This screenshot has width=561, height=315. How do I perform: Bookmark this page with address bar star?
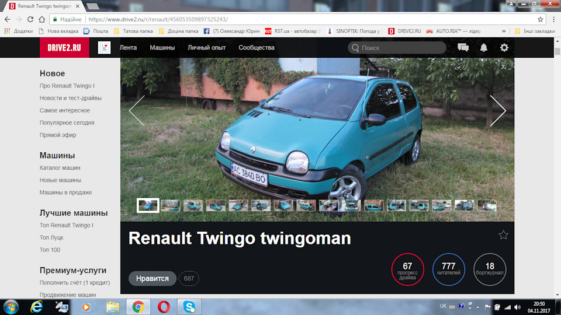click(x=540, y=19)
